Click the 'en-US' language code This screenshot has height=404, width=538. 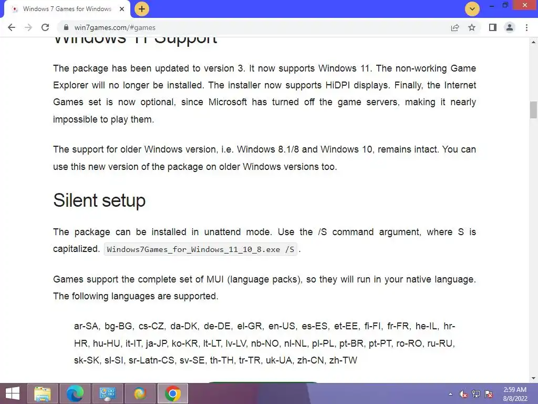[x=282, y=326]
